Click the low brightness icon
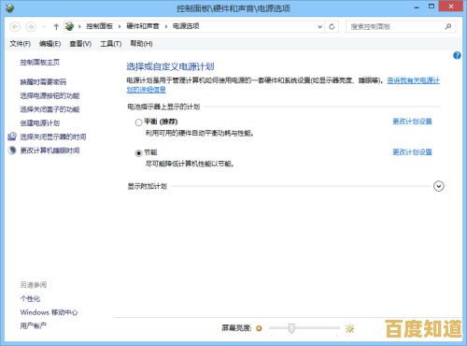 point(259,328)
